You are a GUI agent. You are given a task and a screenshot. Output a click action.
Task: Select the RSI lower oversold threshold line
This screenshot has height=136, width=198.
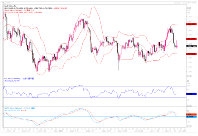coord(94,97)
